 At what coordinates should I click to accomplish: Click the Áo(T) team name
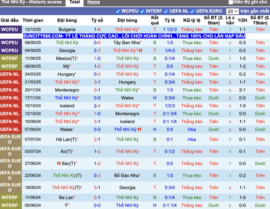(x=66, y=152)
